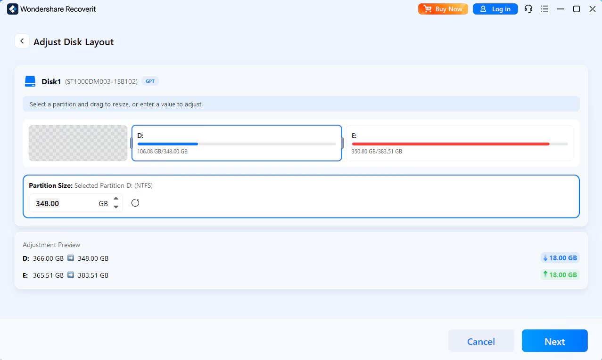Click the instruction hint about resizing a partition
The height and width of the screenshot is (360, 602).
(116, 104)
